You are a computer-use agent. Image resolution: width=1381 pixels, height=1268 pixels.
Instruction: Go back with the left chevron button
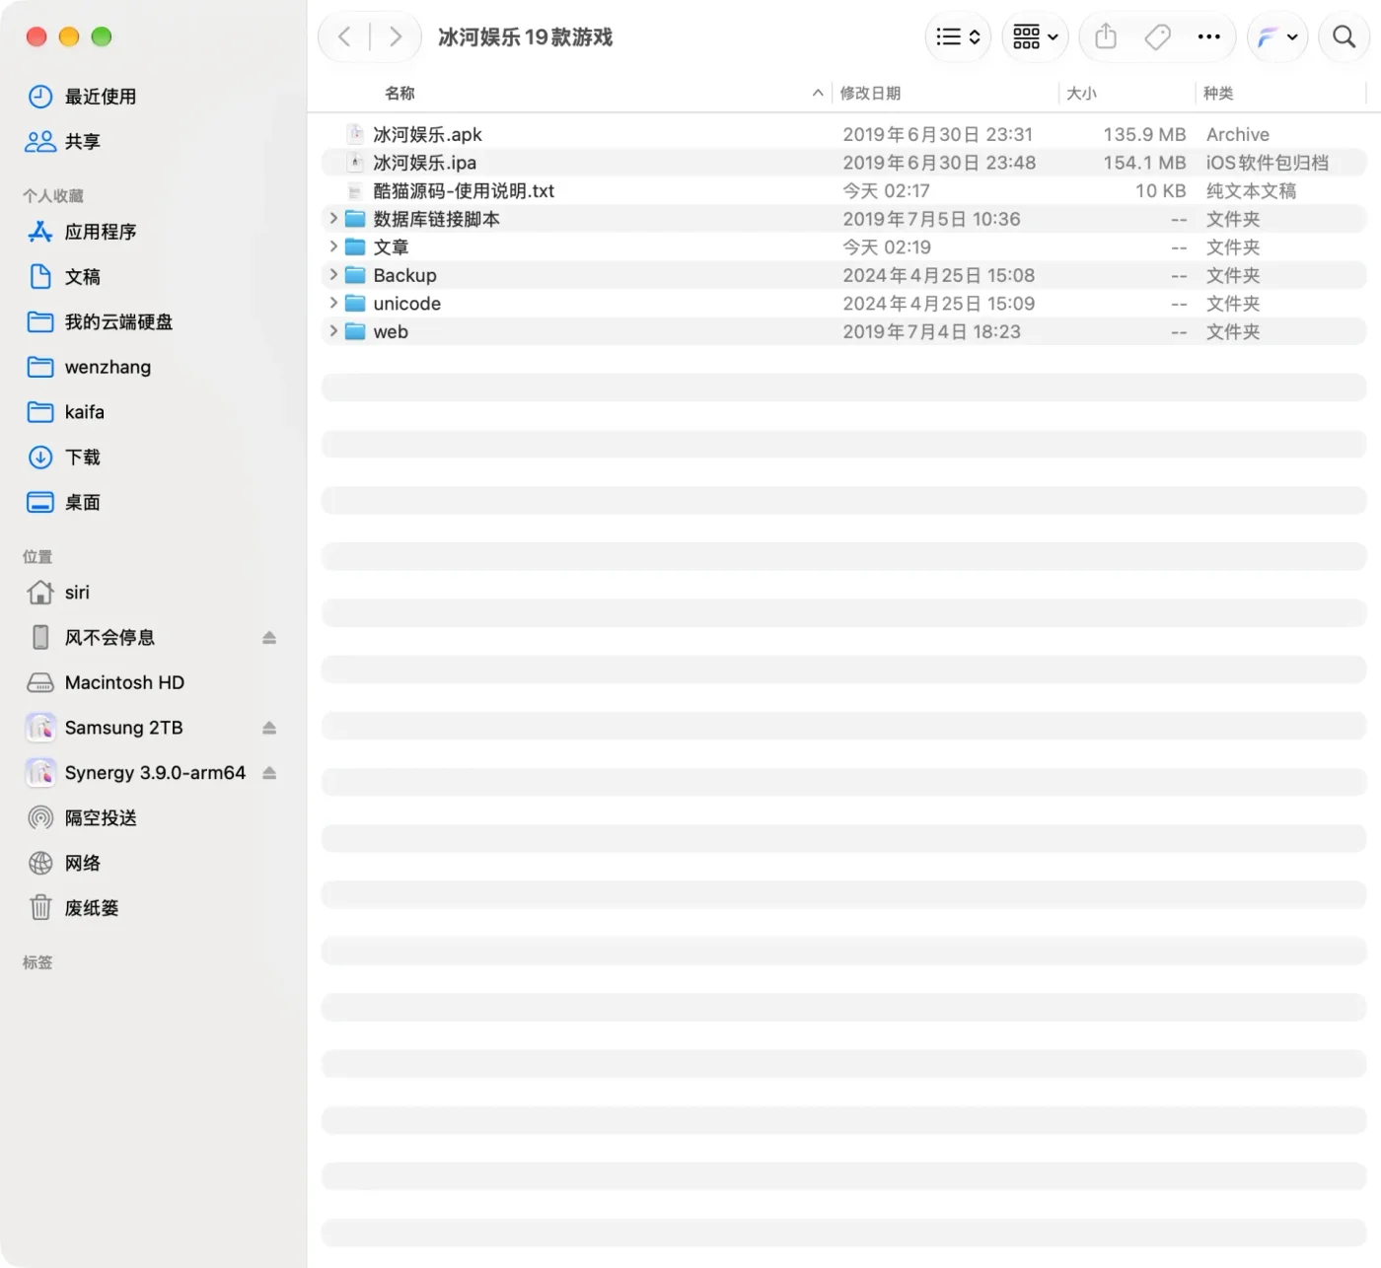click(344, 37)
